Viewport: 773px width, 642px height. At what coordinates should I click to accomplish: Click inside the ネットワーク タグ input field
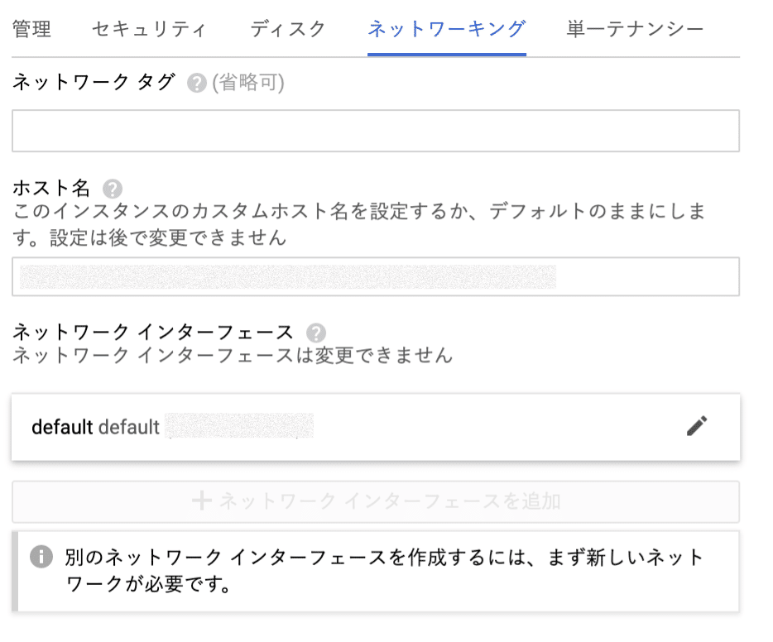click(x=375, y=130)
